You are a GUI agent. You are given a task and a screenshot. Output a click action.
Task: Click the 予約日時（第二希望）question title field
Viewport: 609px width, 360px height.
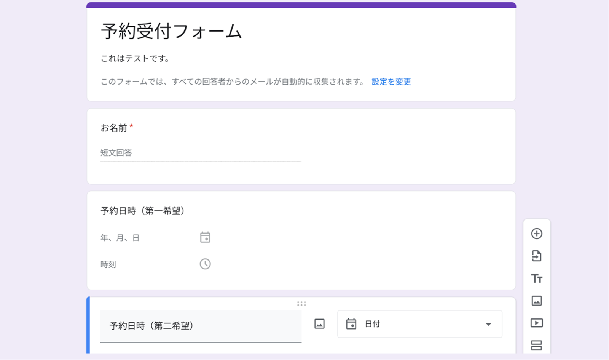[201, 326]
